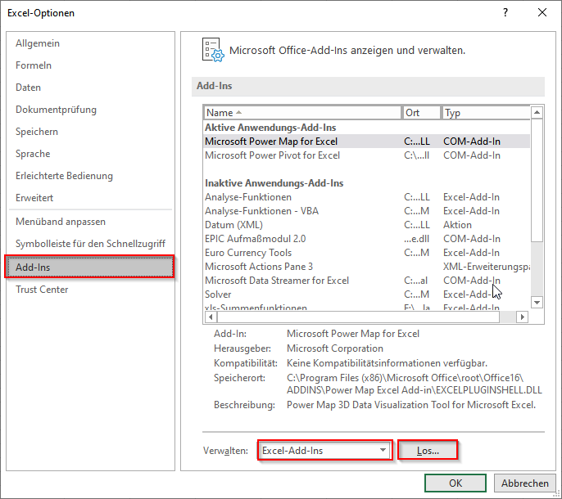Select Formeln in the sidebar
562x499 pixels.
[90, 65]
